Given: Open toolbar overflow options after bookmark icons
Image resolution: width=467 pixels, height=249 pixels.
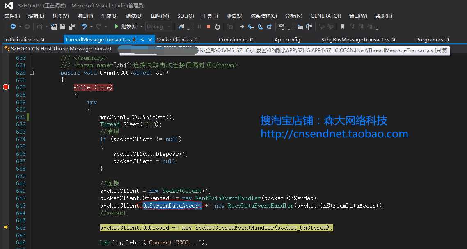Looking at the screenshot, I should pos(377,29).
